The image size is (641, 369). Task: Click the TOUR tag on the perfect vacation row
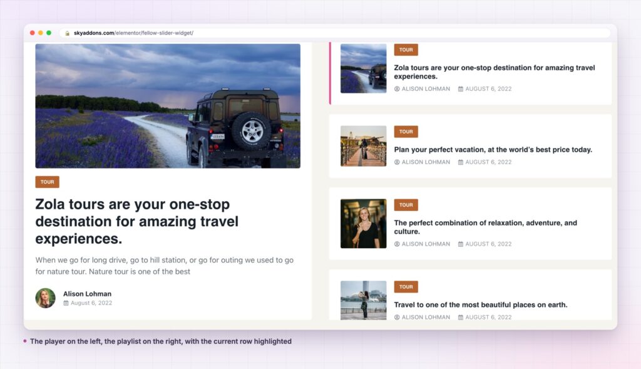point(406,132)
